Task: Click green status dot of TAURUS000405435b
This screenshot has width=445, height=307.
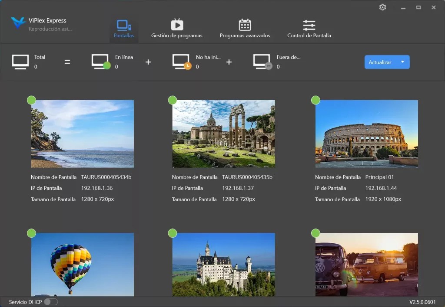Action: tap(173, 100)
